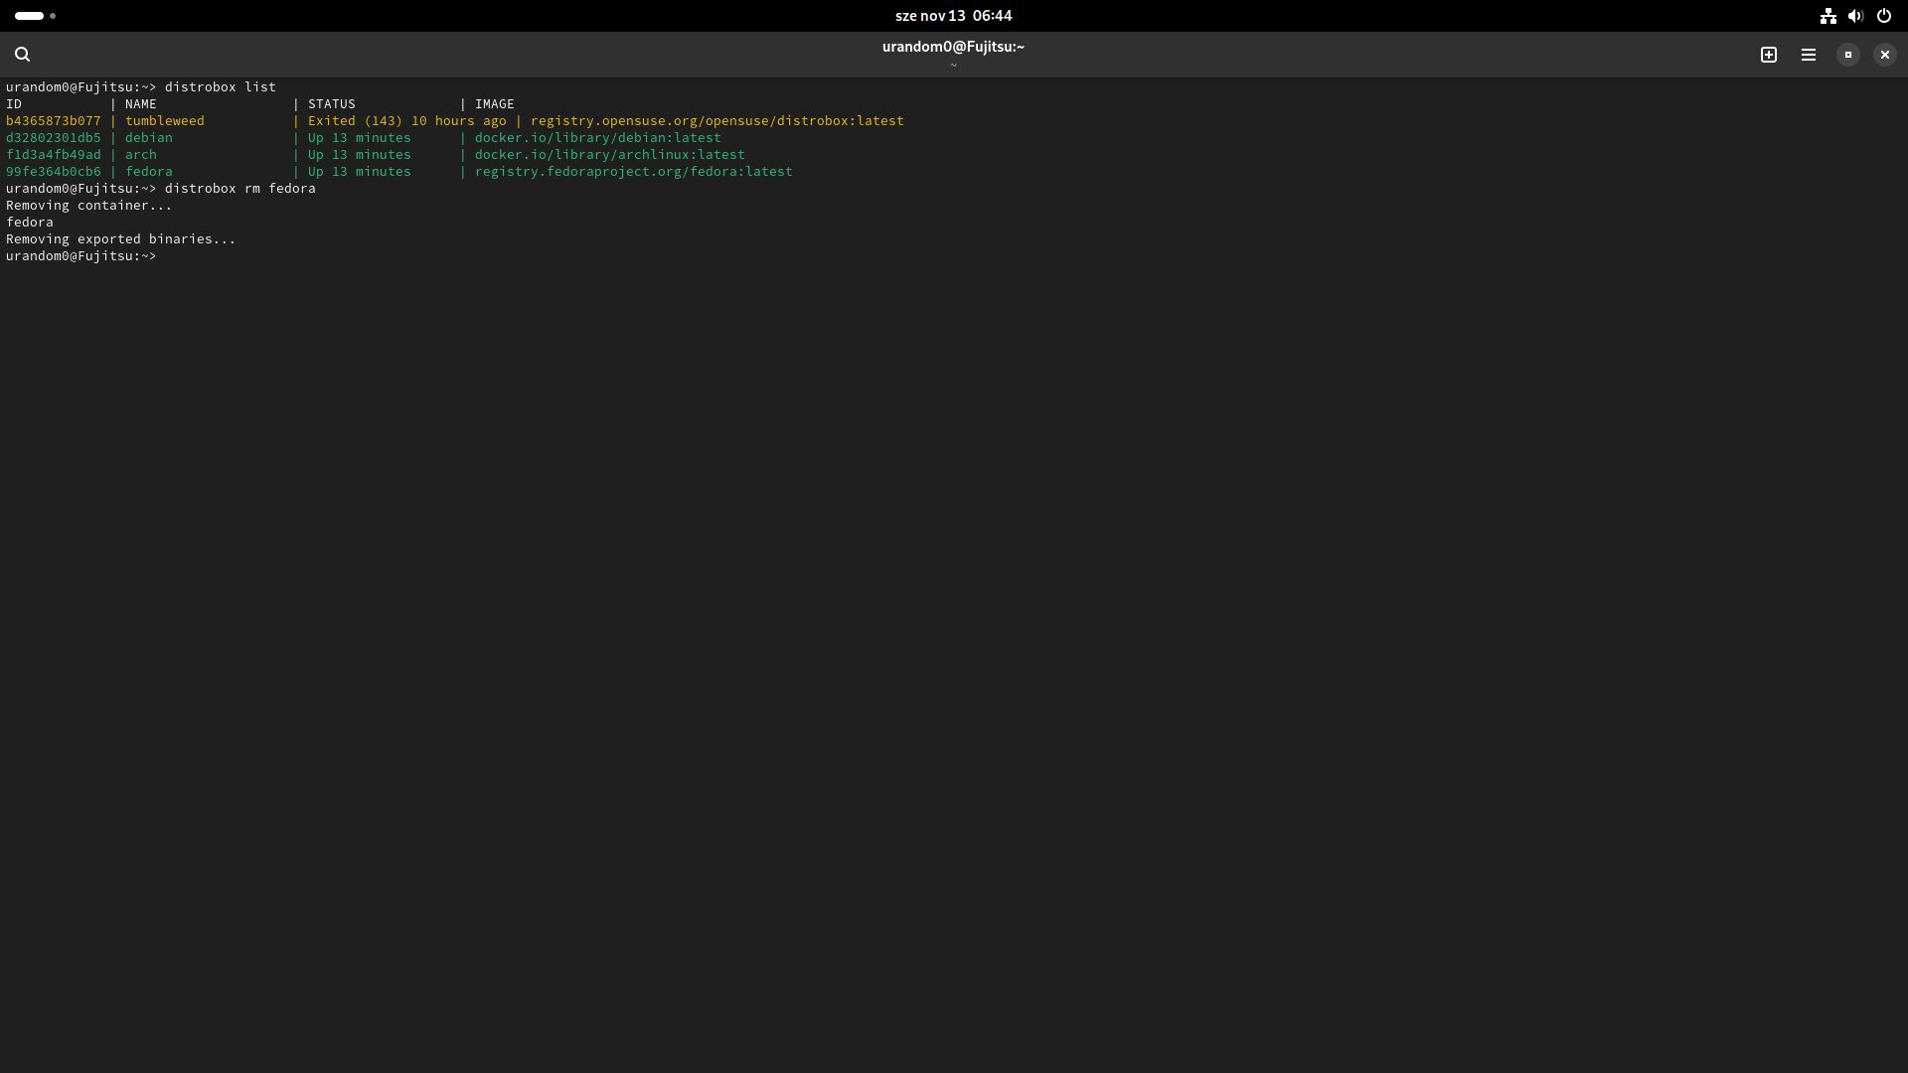Open a new terminal tab
The image size is (1908, 1073).
point(1769,55)
